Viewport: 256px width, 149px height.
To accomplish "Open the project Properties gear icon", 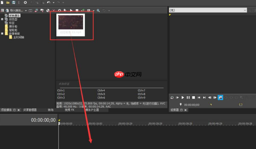I will click(x=25, y=2).
